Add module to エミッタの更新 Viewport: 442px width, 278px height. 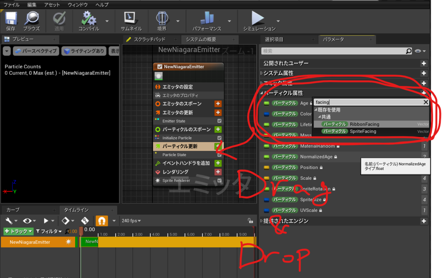(x=218, y=113)
